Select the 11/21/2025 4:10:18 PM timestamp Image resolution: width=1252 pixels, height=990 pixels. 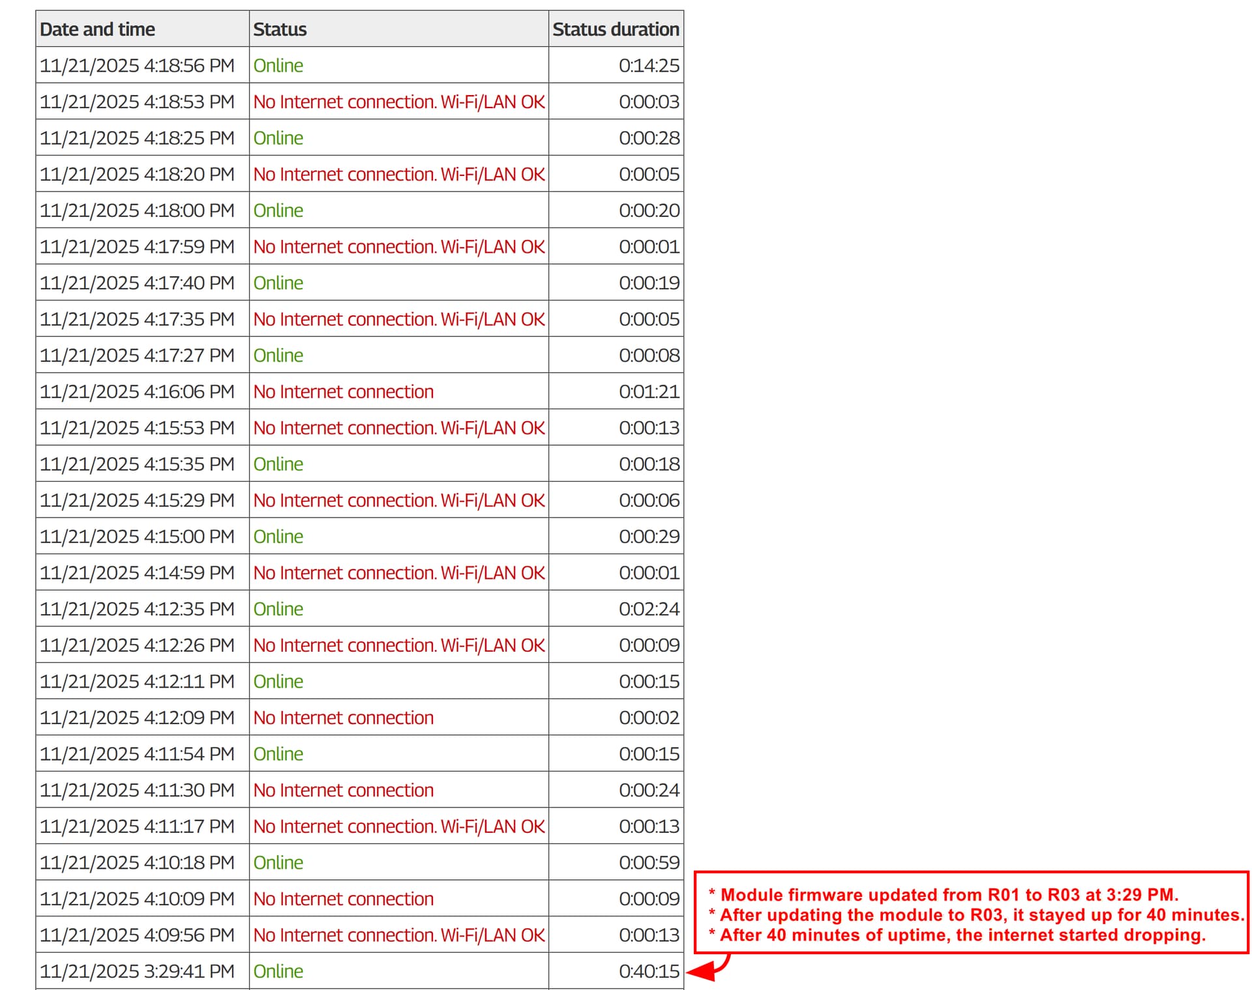coord(137,862)
